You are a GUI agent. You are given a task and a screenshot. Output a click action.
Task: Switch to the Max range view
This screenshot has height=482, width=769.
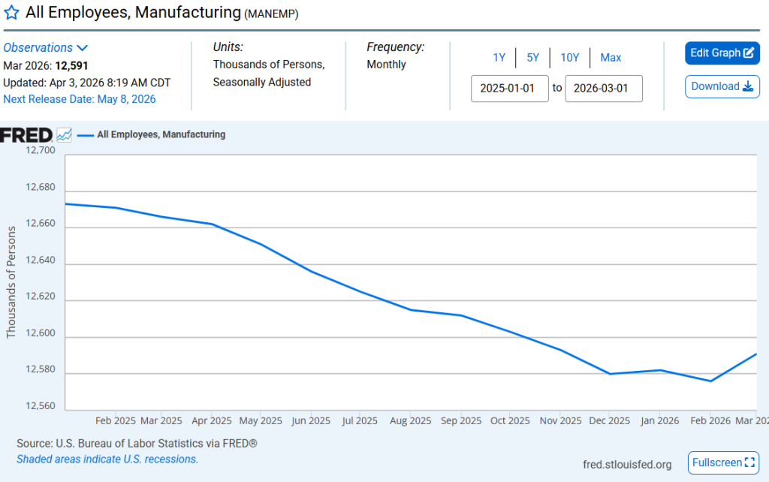[611, 57]
